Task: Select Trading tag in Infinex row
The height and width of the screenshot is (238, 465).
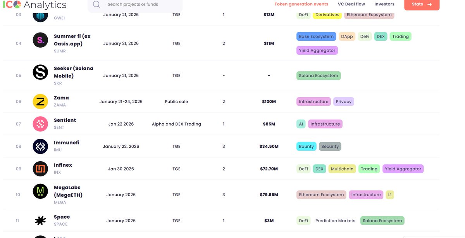Action: (369, 169)
